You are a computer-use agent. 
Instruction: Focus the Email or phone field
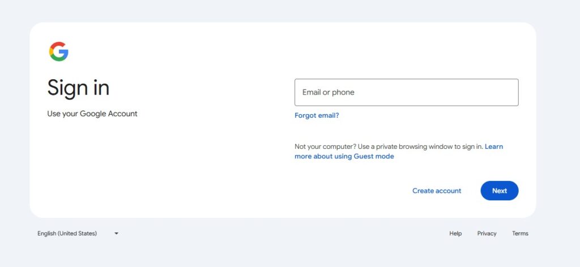406,92
